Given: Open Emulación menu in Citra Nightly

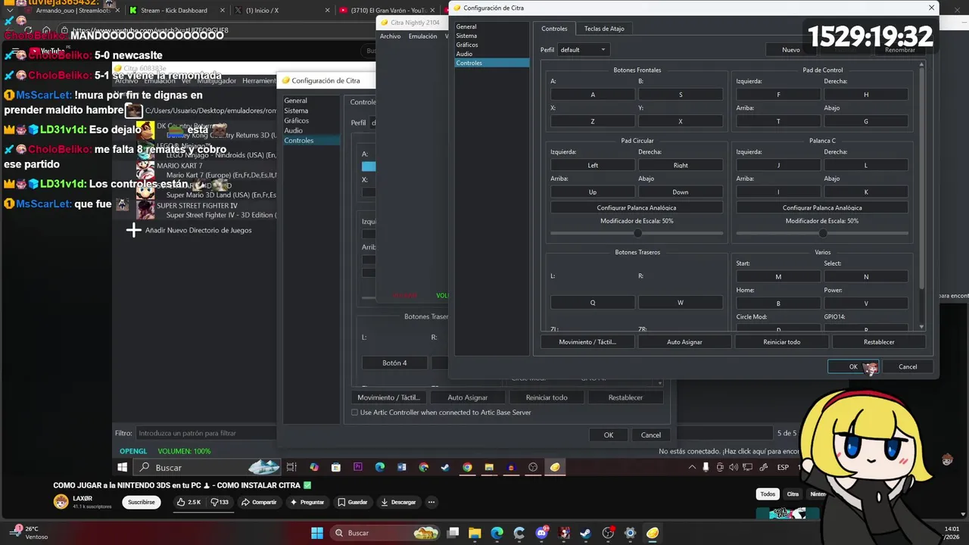Looking at the screenshot, I should coord(423,36).
